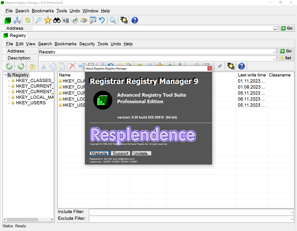Click the Support button in About dialog
Viewport: 297px width, 231px height.
click(121, 153)
